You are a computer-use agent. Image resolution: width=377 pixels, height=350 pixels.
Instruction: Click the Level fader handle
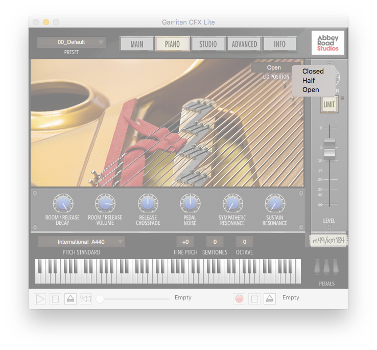(x=329, y=148)
